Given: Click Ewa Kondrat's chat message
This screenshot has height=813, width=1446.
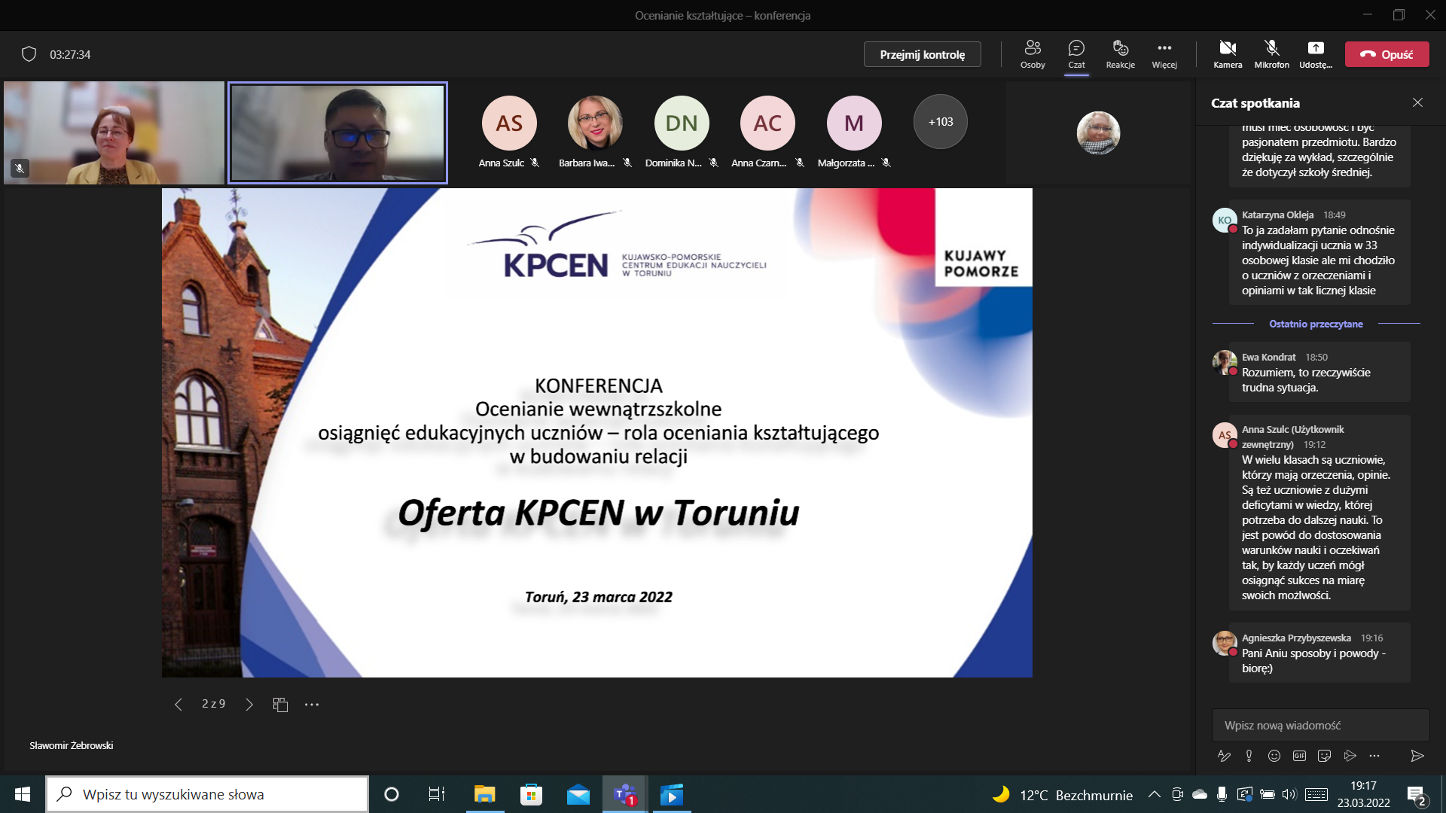Looking at the screenshot, I should pos(1319,372).
